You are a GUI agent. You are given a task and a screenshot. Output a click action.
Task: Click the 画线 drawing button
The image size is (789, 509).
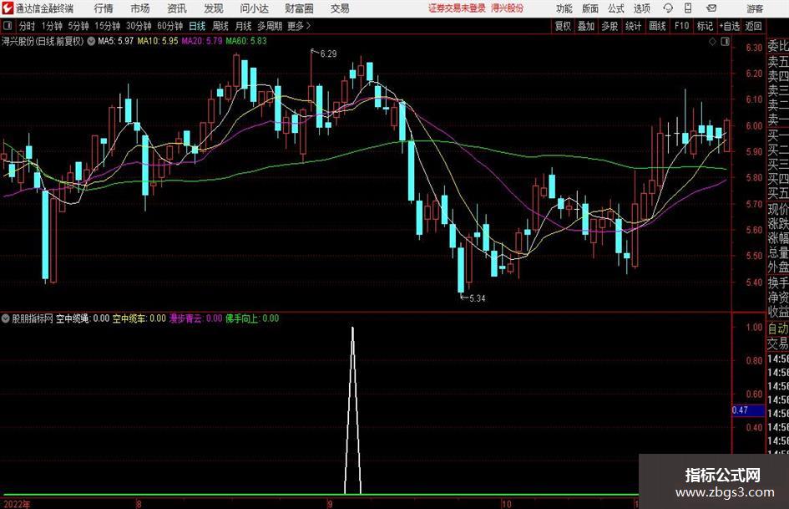coord(658,26)
